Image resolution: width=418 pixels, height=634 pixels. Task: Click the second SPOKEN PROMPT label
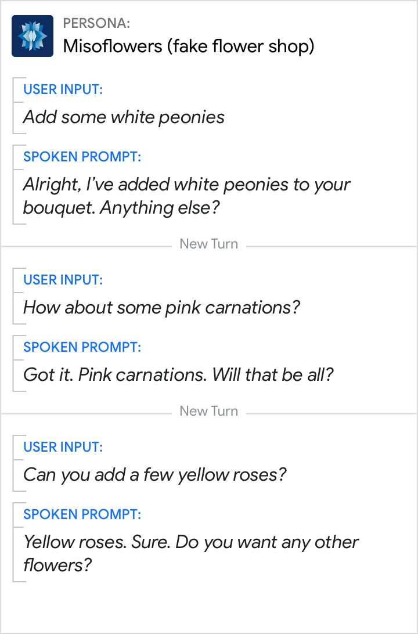82,347
